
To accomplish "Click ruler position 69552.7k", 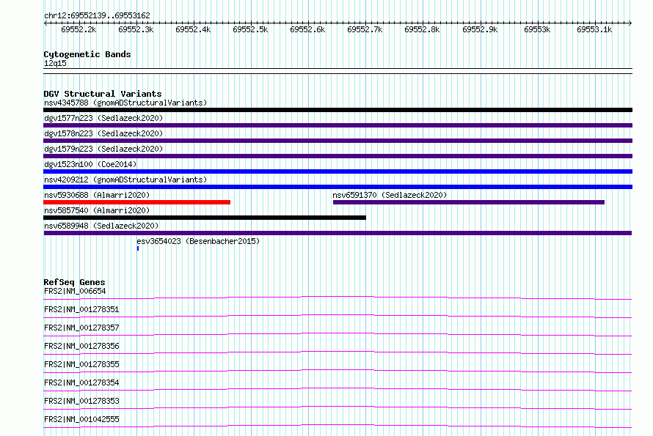I will (365, 29).
